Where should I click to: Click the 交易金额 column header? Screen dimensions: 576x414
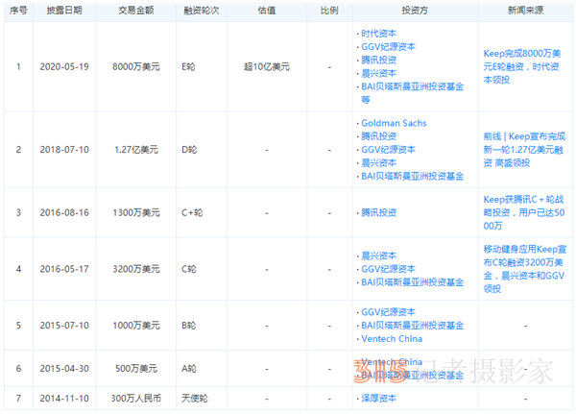tap(136, 11)
